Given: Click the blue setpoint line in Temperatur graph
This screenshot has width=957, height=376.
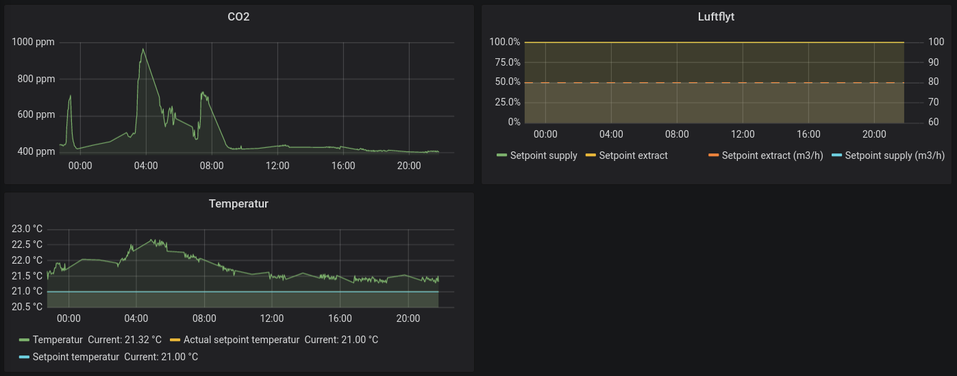Looking at the screenshot, I should coord(240,292).
